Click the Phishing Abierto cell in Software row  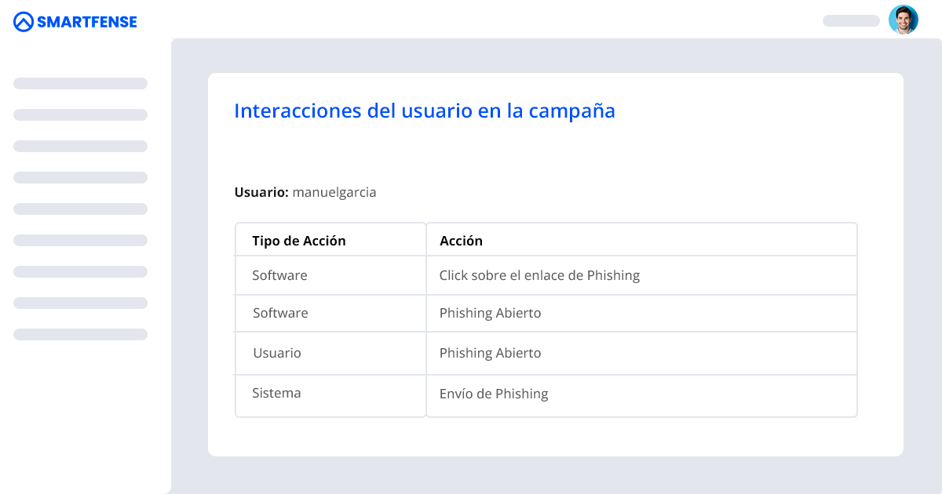click(x=641, y=313)
